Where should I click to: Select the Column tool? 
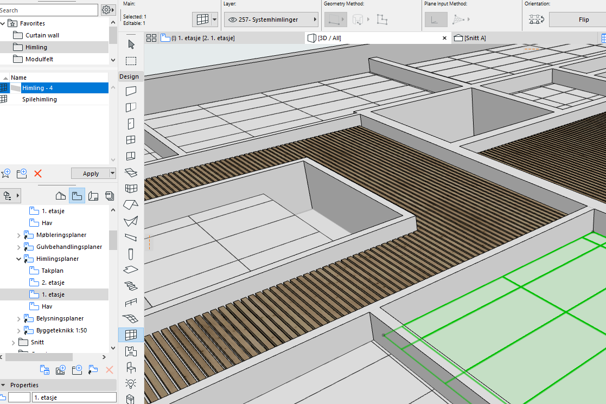pos(131,254)
